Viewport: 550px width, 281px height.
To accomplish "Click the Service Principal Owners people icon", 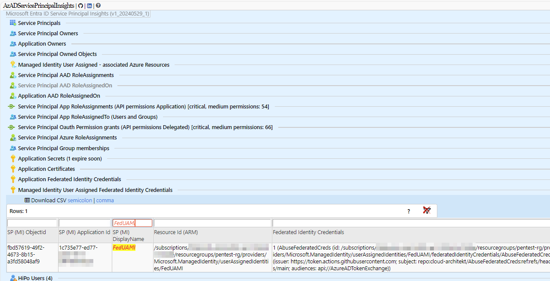I will [x=13, y=33].
